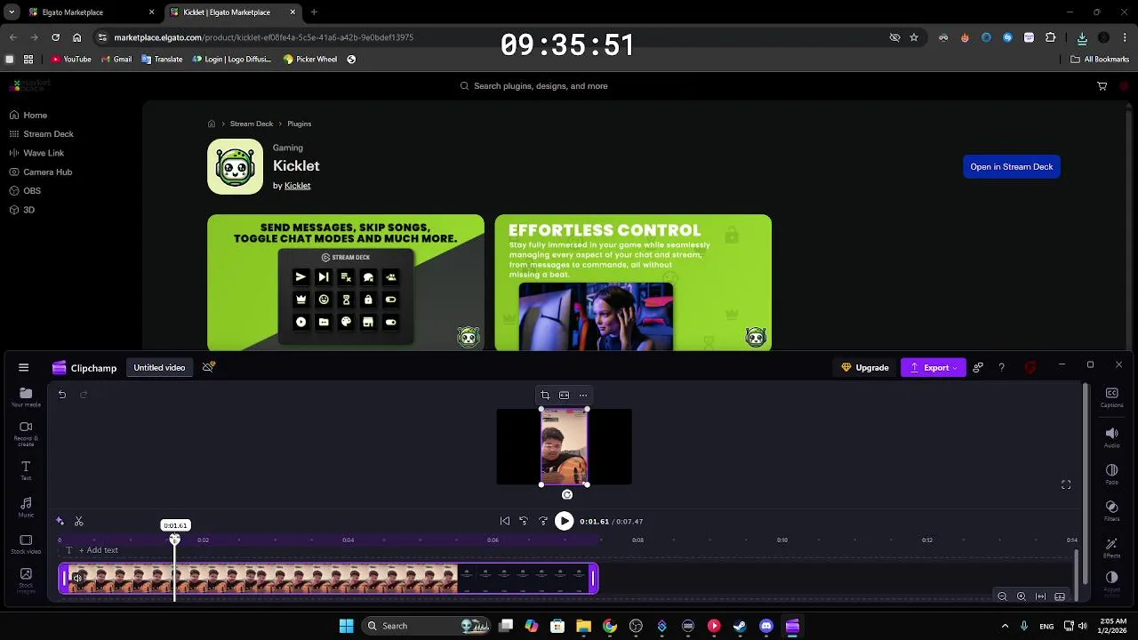1138x640 pixels.
Task: Open YouTube bookmark
Action: [71, 60]
